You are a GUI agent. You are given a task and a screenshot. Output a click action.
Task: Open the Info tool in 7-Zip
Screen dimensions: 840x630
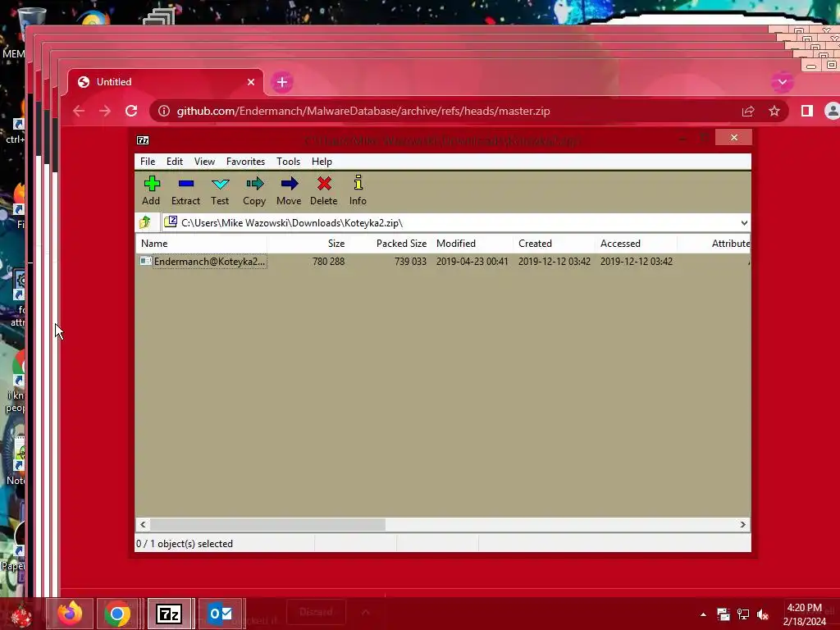coord(358,190)
